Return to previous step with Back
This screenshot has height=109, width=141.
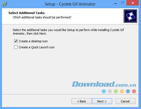pyautogui.click(x=81, y=101)
